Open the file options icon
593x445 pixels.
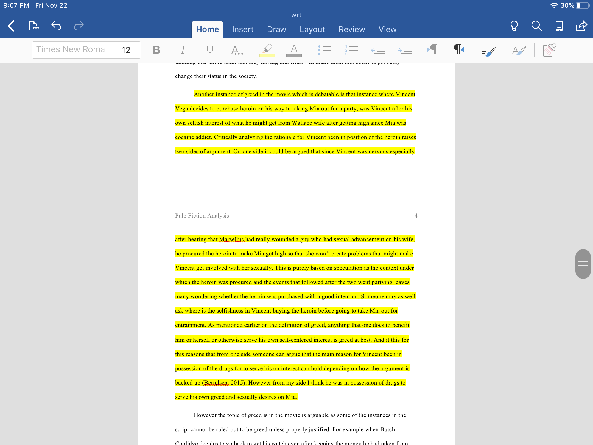tap(34, 26)
